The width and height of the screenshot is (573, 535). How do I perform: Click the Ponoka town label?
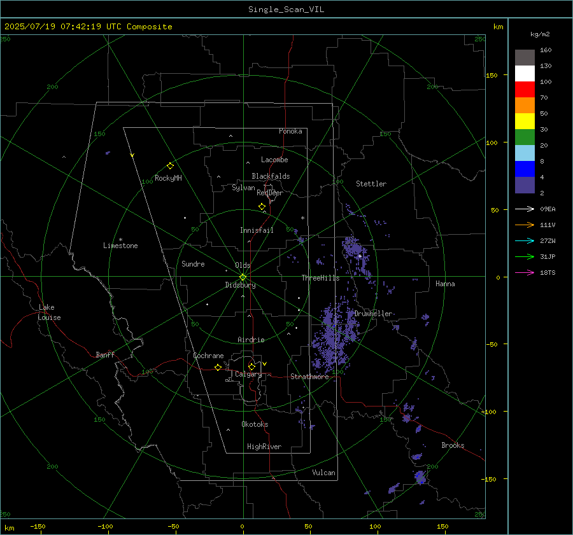(x=290, y=131)
